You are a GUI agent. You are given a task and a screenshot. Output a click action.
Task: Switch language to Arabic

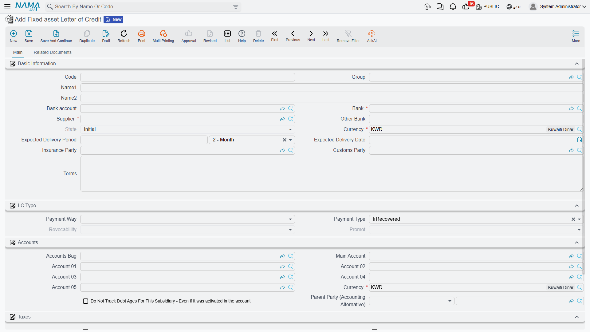pos(513,6)
